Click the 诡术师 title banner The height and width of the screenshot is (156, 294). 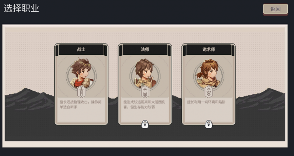click(x=209, y=49)
